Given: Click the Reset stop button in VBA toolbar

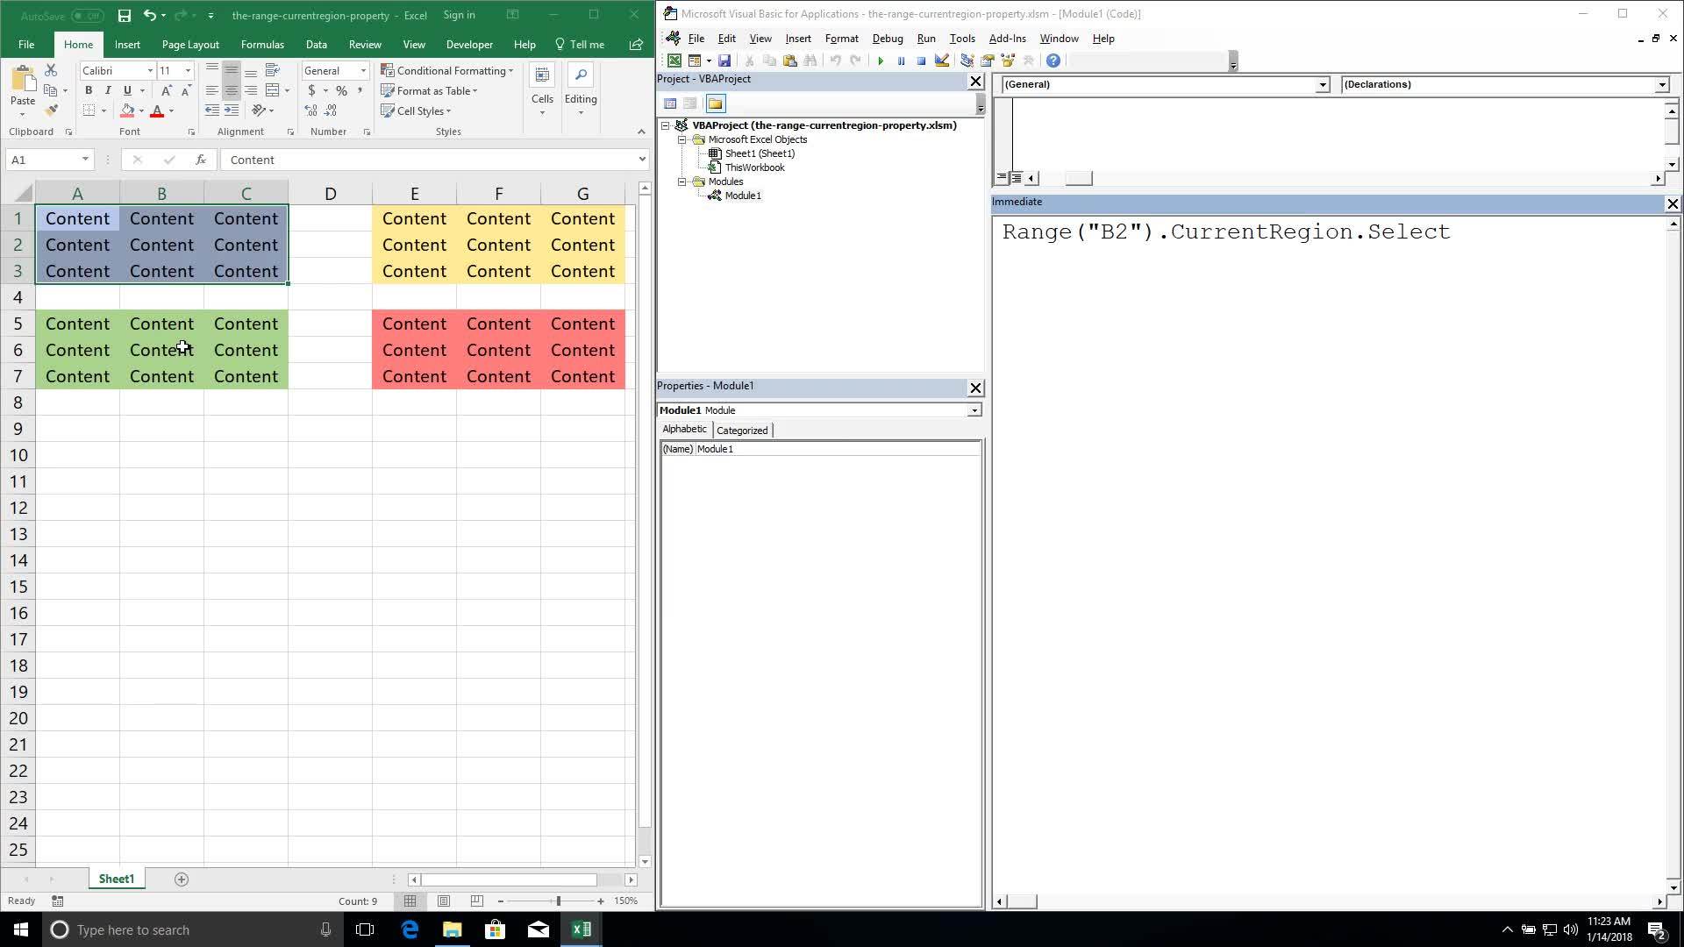Looking at the screenshot, I should click(x=921, y=61).
